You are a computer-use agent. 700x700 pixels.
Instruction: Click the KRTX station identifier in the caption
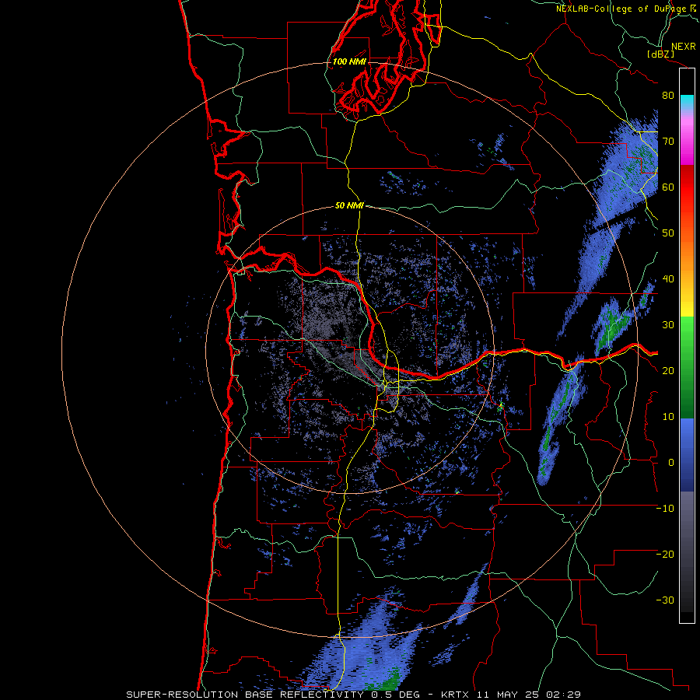tap(455, 695)
